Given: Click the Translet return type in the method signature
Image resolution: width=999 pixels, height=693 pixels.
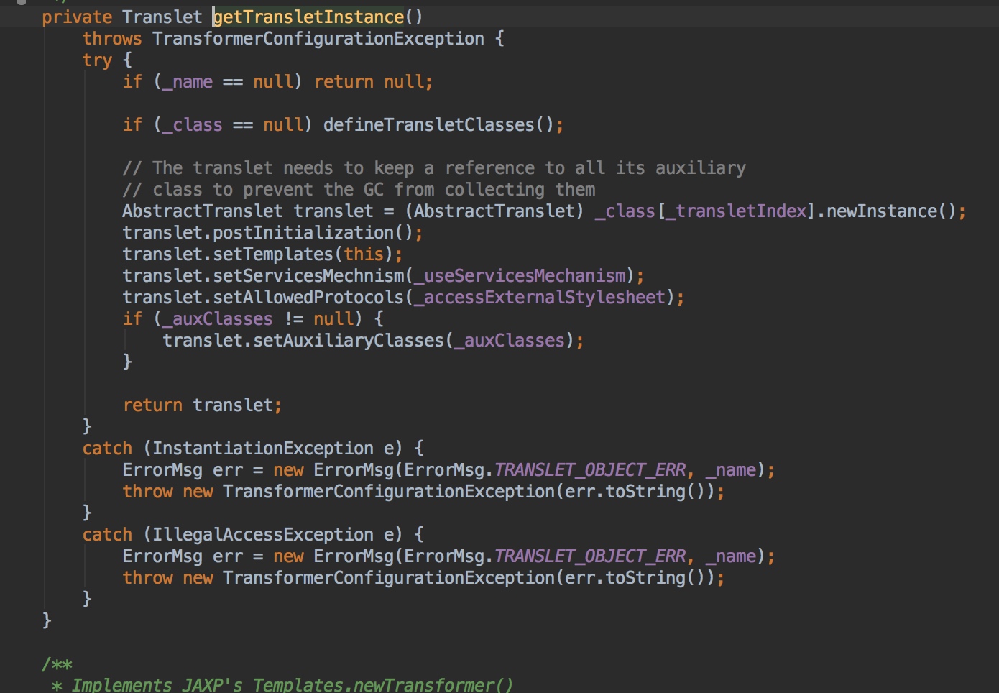Looking at the screenshot, I should coord(162,17).
